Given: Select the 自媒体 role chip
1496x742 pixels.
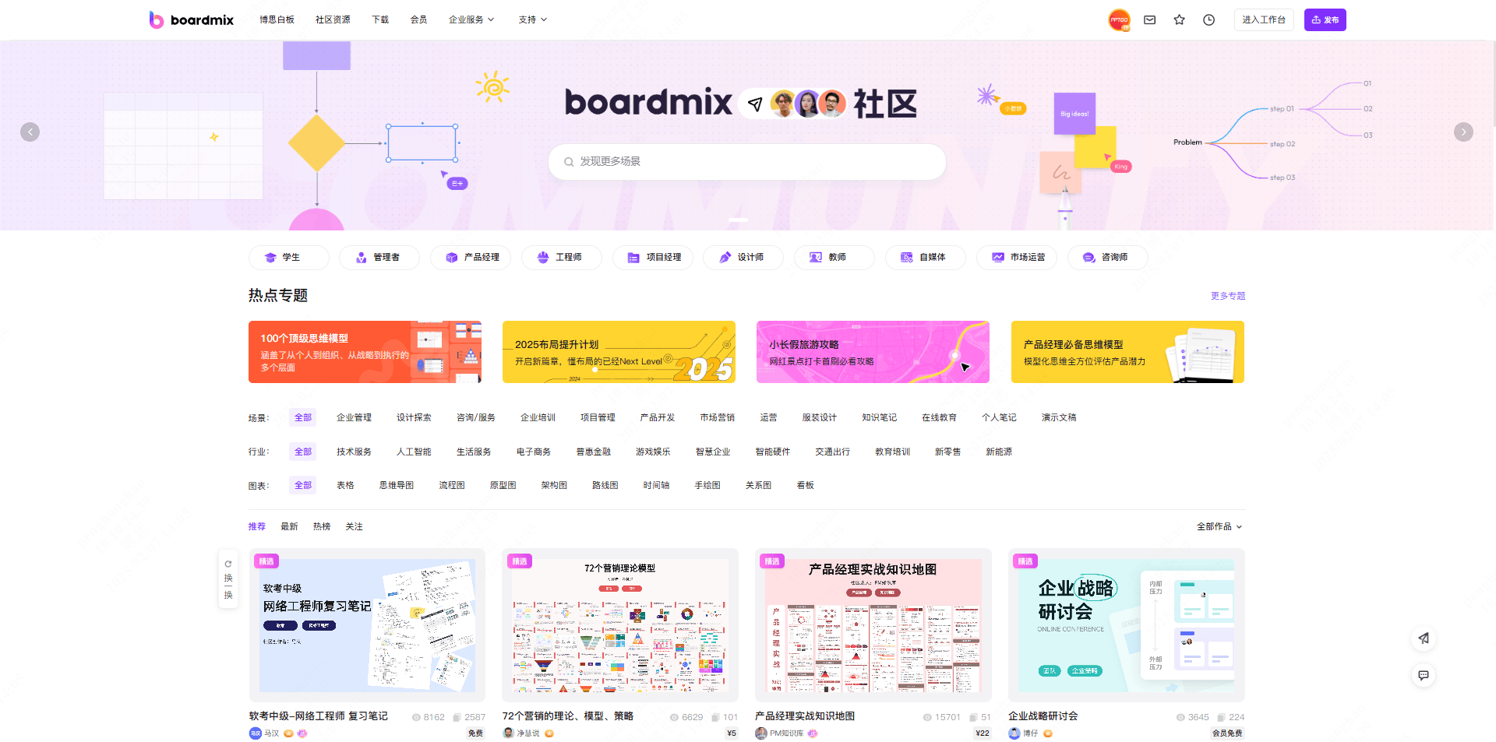Looking at the screenshot, I should coord(925,257).
